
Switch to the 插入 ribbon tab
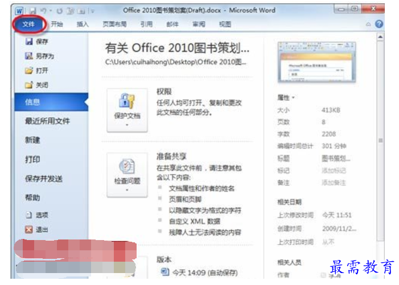coord(83,24)
